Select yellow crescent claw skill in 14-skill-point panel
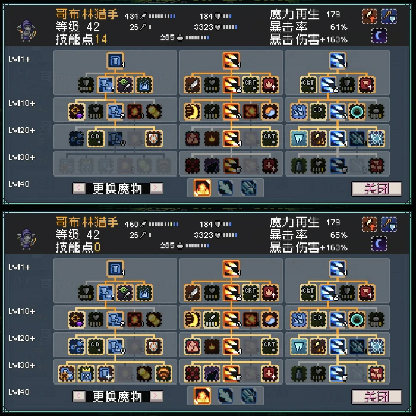416x416 pixels. (193, 112)
